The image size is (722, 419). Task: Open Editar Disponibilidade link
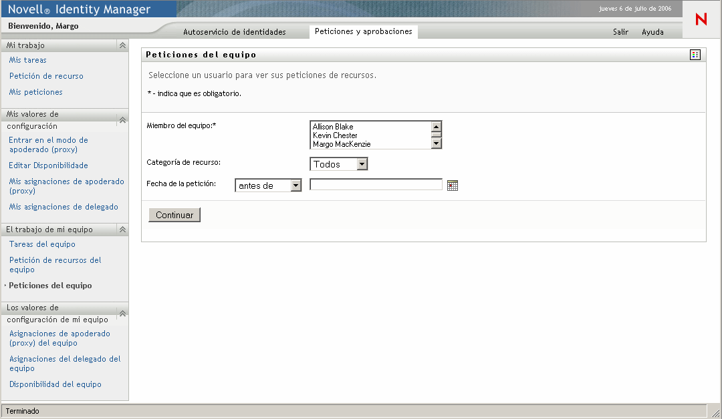tap(48, 165)
